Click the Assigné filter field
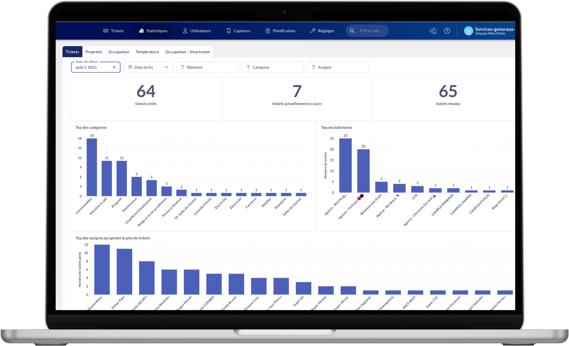Screen dimensions: 569x346 point(338,67)
